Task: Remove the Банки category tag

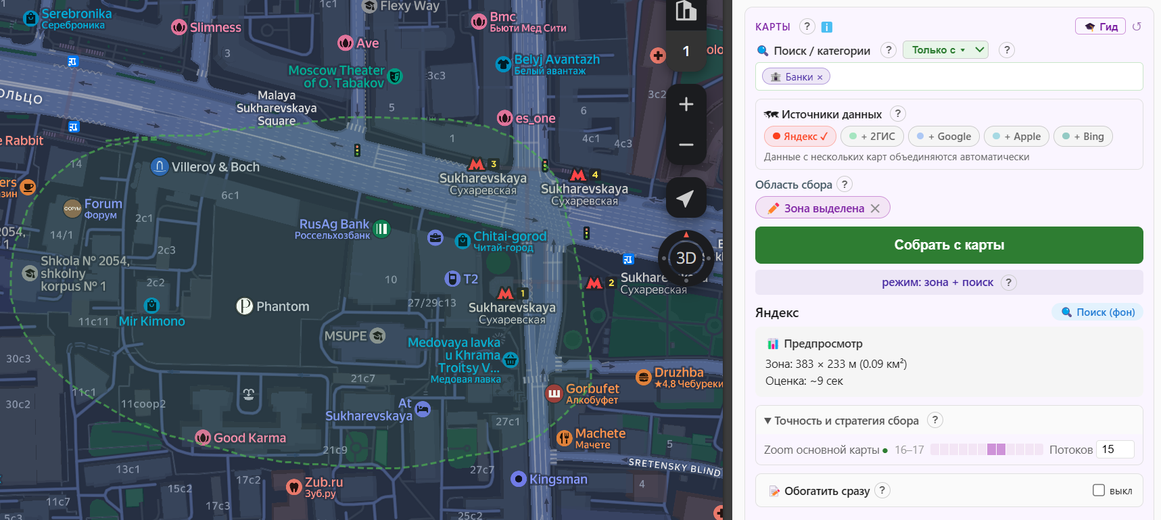Action: pyautogui.click(x=820, y=77)
